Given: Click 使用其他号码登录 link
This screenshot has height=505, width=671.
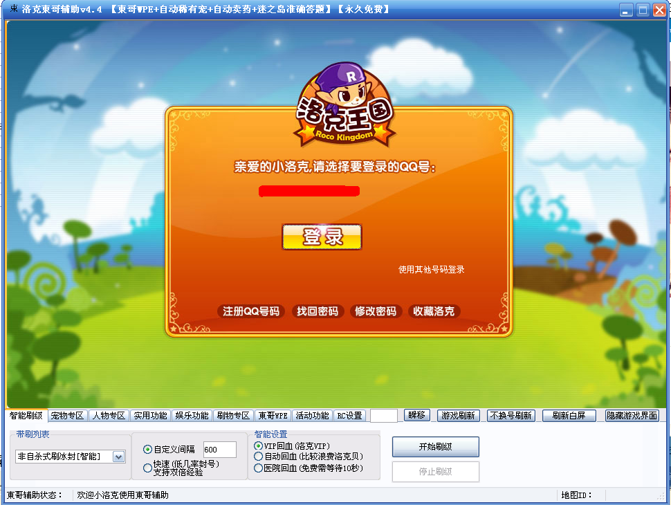Looking at the screenshot, I should (x=432, y=269).
